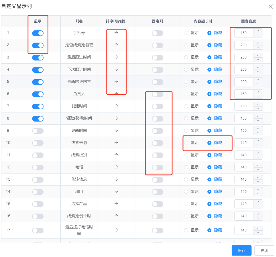Turn off display toggle for 手机号
Image resolution: width=276 pixels, height=257 pixels.
pyautogui.click(x=38, y=33)
